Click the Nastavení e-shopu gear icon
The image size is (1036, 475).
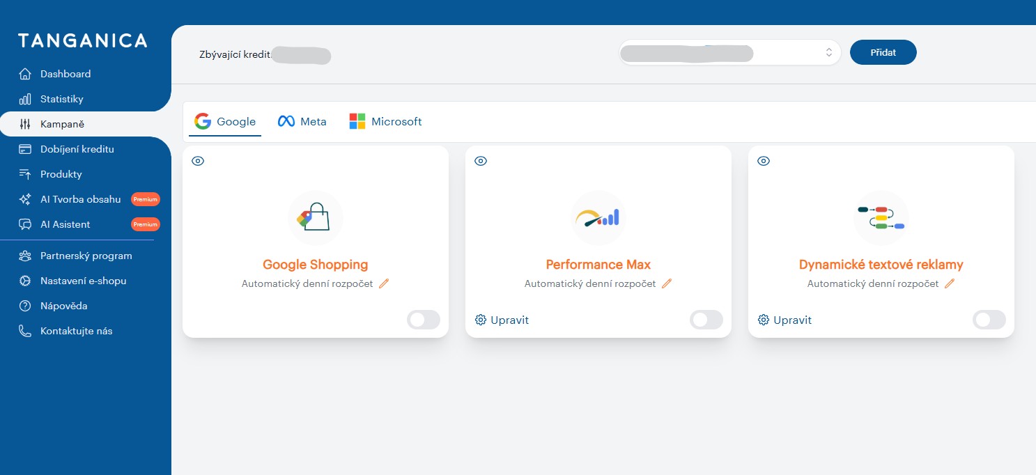25,281
